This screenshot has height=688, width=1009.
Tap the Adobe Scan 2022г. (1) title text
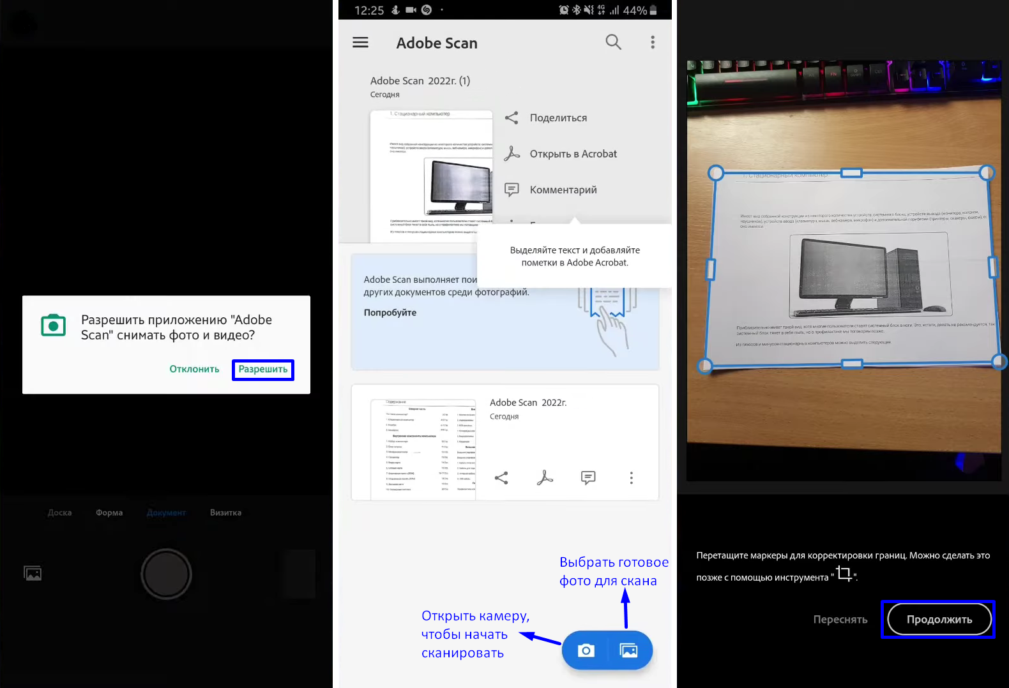420,81
